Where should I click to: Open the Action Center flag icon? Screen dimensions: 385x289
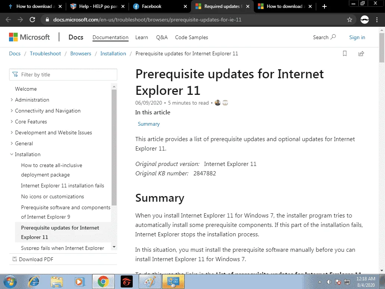338,282
